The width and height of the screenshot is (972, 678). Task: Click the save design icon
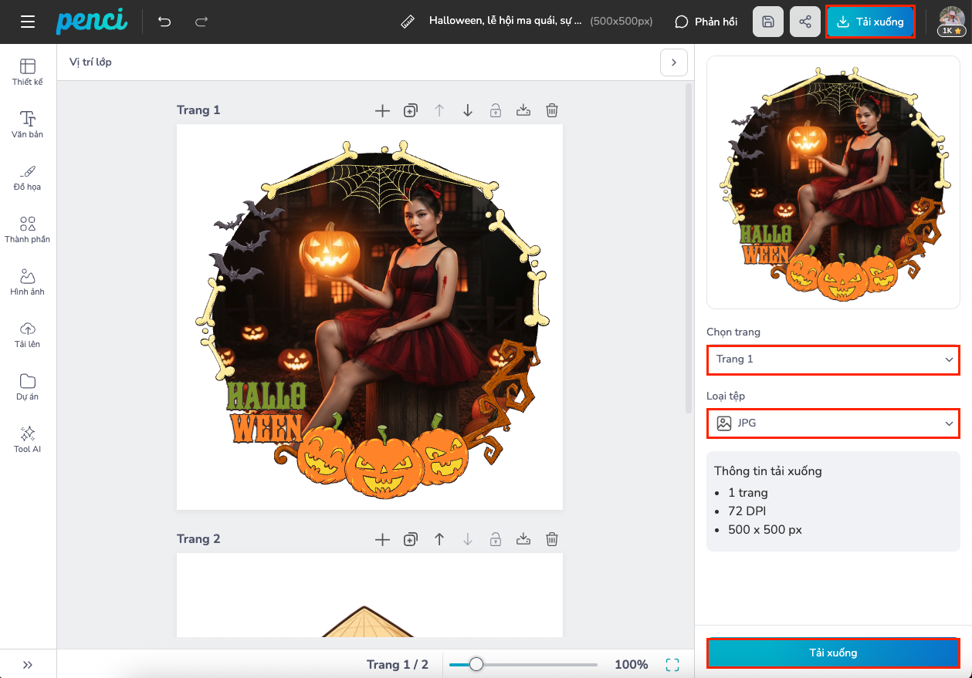click(768, 22)
